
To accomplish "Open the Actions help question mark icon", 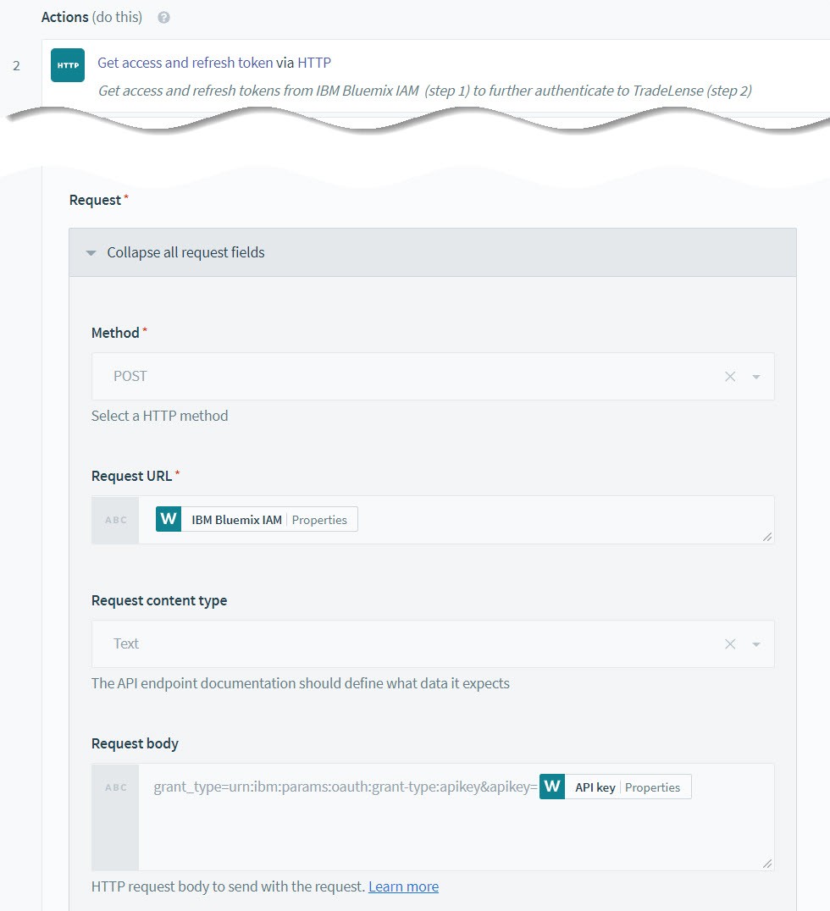I will point(164,18).
